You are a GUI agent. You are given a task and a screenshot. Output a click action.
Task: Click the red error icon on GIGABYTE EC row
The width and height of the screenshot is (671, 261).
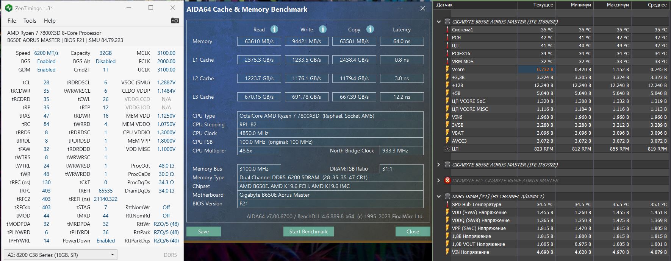[x=447, y=180]
